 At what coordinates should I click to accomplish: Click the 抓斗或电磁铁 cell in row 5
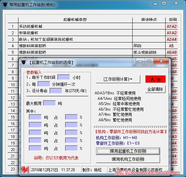click(x=149, y=52)
